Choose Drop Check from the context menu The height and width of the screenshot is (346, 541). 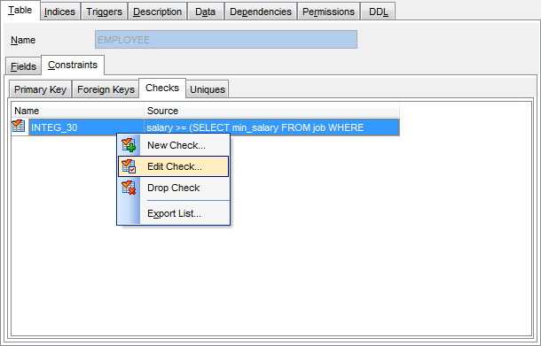click(x=174, y=188)
